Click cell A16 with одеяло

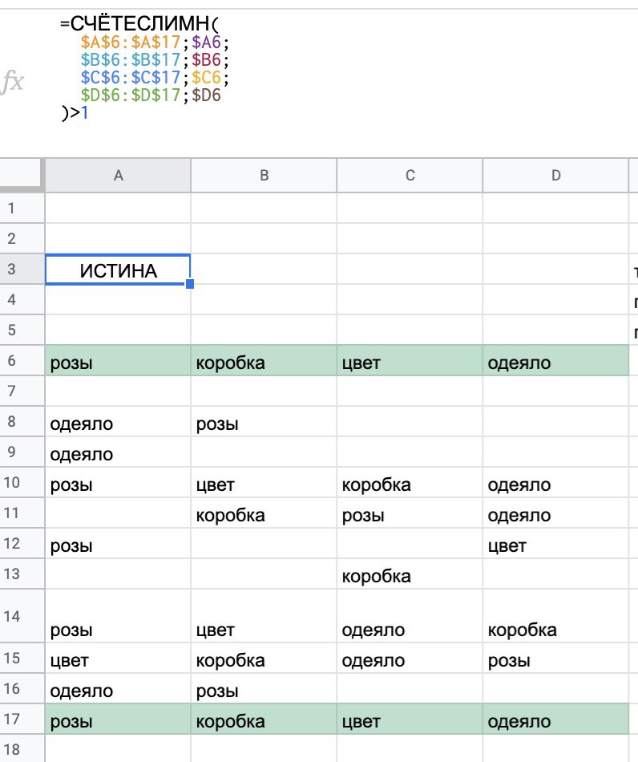click(118, 689)
